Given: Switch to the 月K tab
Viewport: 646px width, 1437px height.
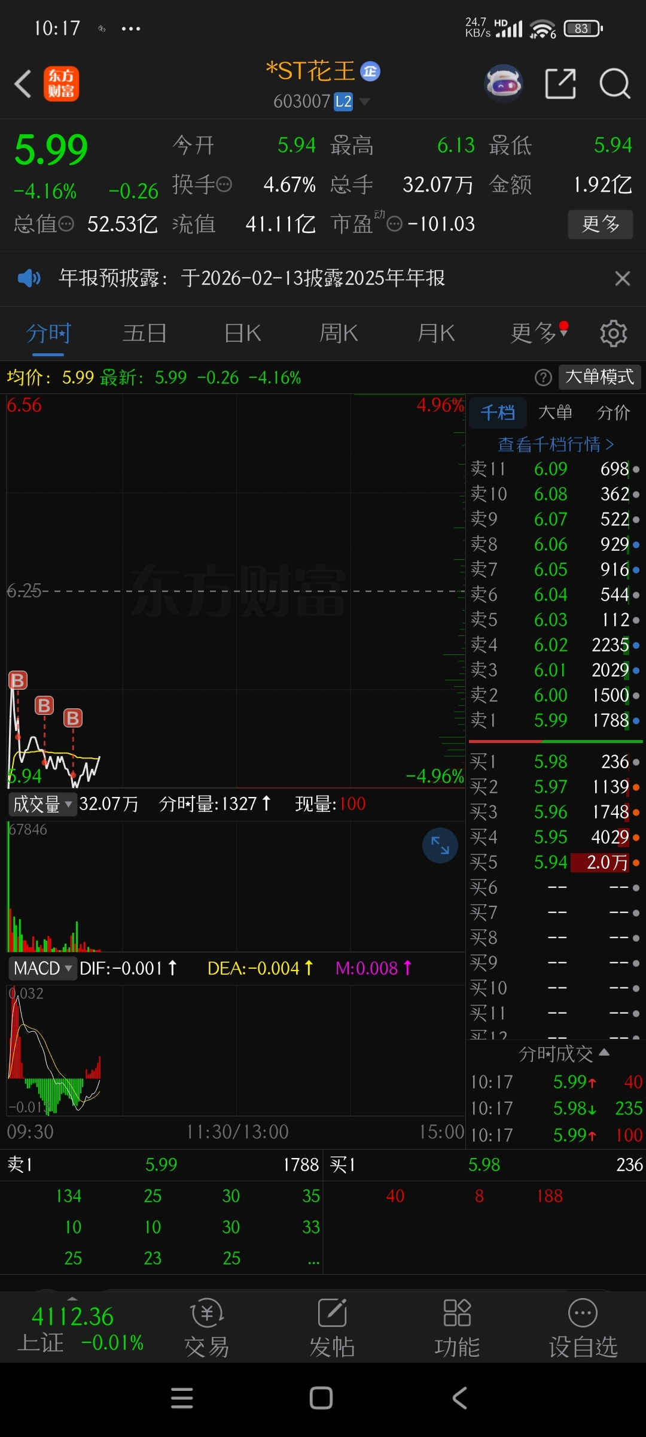Looking at the screenshot, I should coord(436,333).
